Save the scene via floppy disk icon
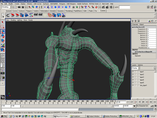The height and width of the screenshot is (118, 157). coord(23,7)
